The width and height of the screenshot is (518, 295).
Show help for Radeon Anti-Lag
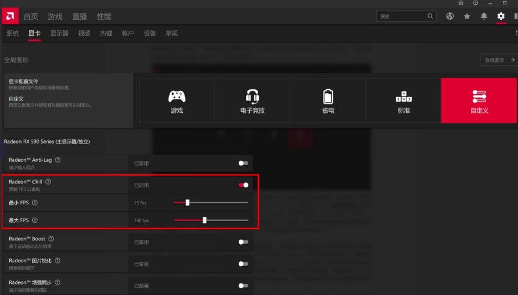[x=58, y=160]
